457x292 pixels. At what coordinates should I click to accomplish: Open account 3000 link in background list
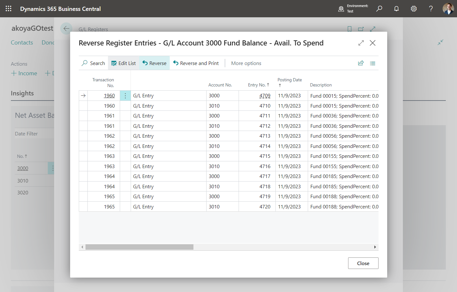click(x=23, y=168)
